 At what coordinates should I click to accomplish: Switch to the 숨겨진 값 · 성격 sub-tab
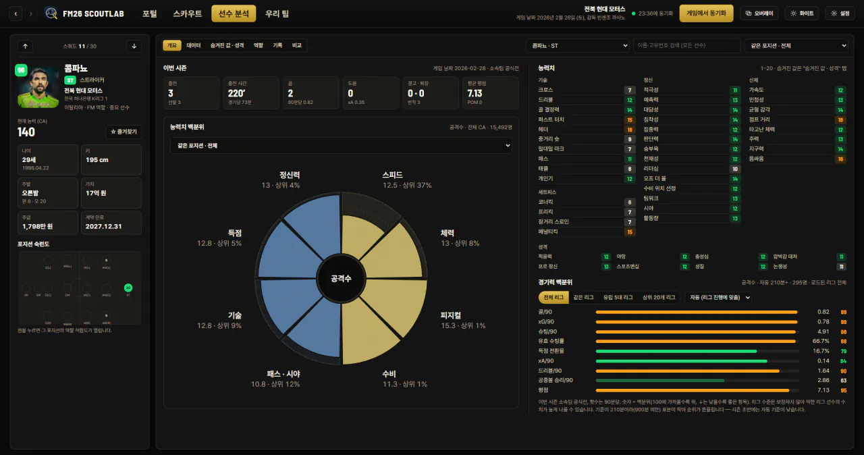[x=227, y=45]
